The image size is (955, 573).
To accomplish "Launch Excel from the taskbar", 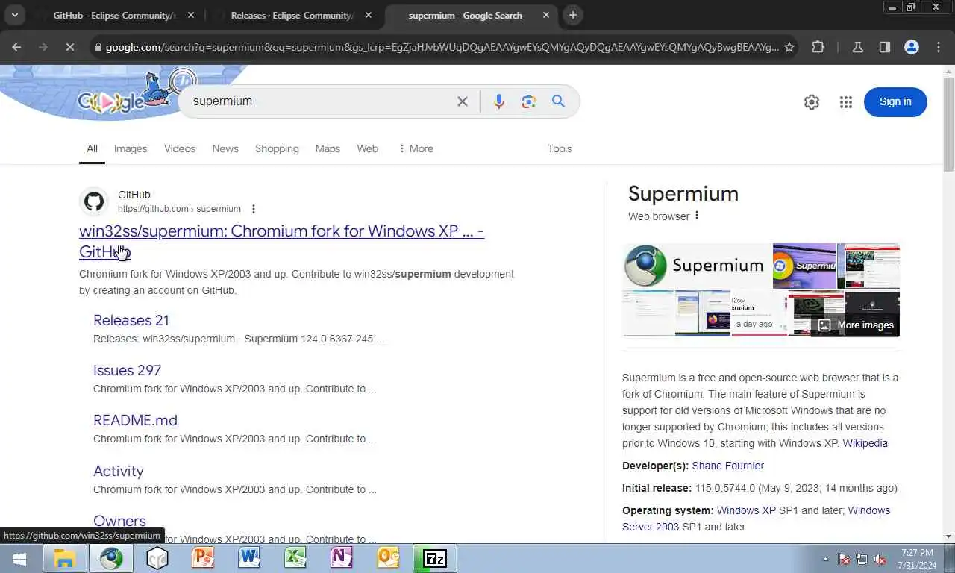I will pos(295,558).
